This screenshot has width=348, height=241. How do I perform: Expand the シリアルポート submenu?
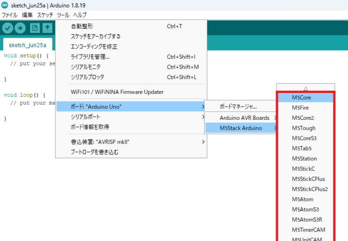(131, 117)
